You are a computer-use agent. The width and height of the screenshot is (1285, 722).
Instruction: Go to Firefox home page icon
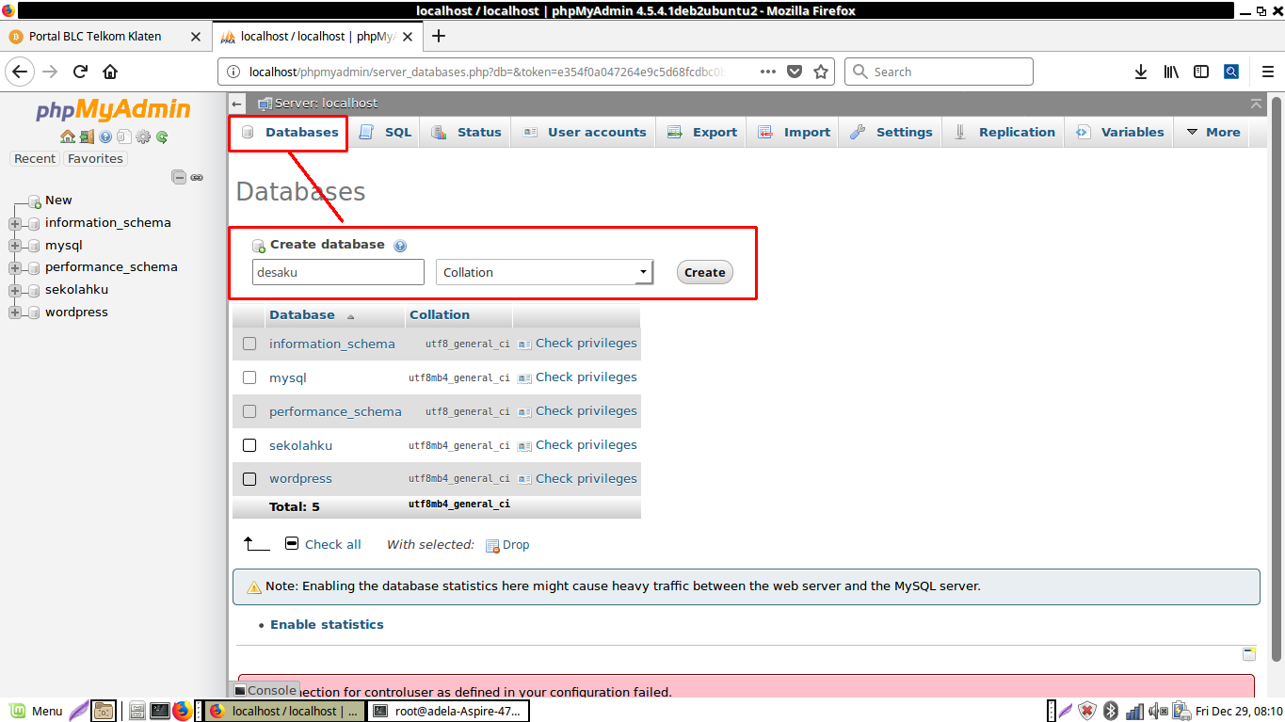pos(110,72)
